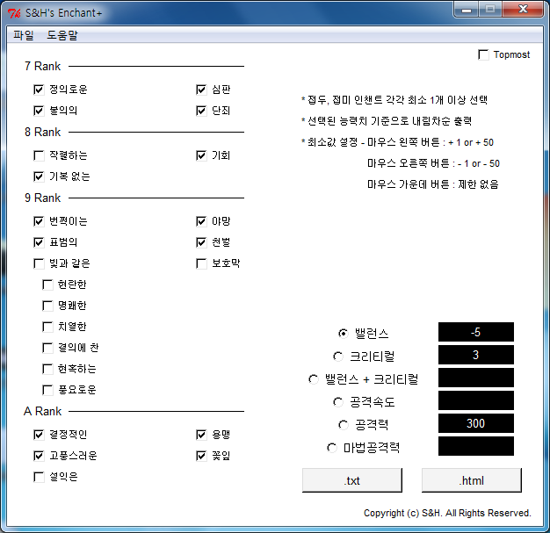The width and height of the screenshot is (550, 533).
Task: Uncheck the 꽃잎 checkbox
Action: point(201,456)
